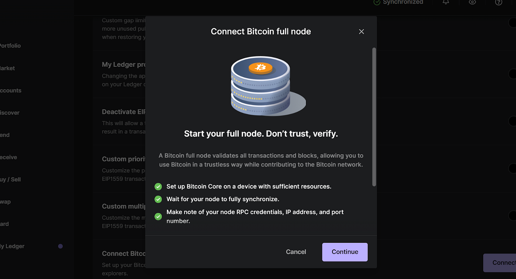
Task: Open notifications via the bell icon
Action: 446,2
